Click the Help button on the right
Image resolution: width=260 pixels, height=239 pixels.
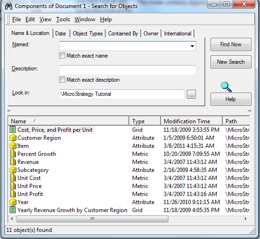point(231,99)
